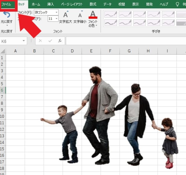Screen dimensions: 186x175
Task: Click the formula bar confirm checkmark icon
Action: pyautogui.click(x=50, y=41)
